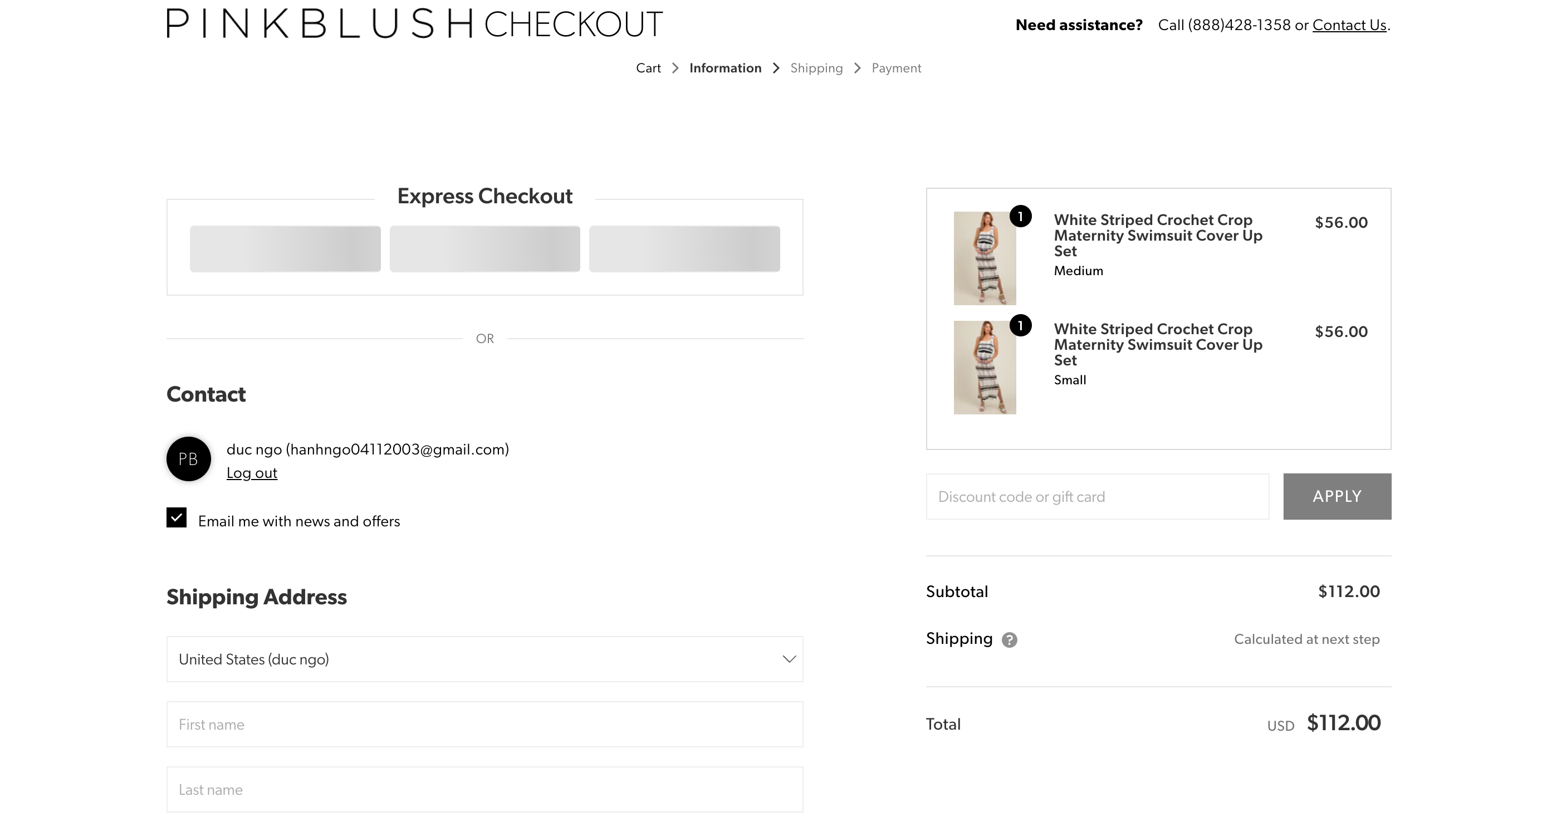Open the Medium swimsuit cover up thumbnail
The width and height of the screenshot is (1547, 831).
coord(985,258)
